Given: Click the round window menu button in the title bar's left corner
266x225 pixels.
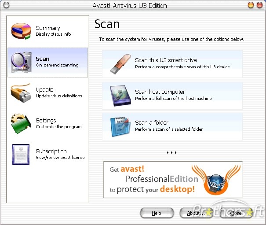Looking at the screenshot, I should 6,5.
